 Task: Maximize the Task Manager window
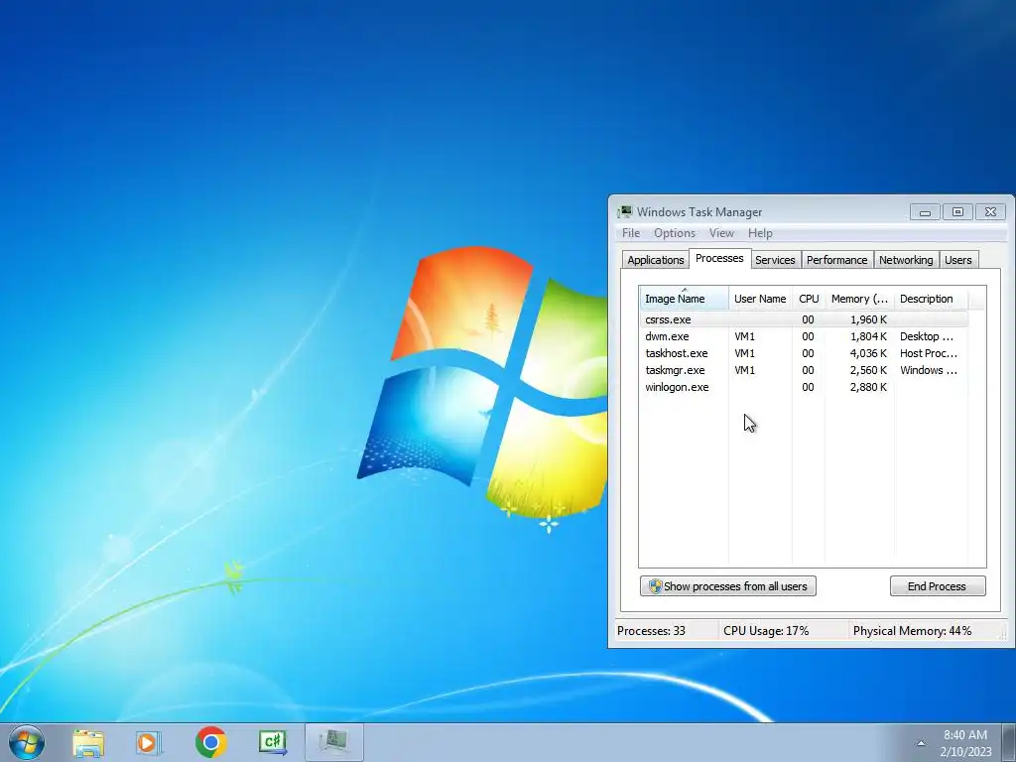click(x=957, y=212)
